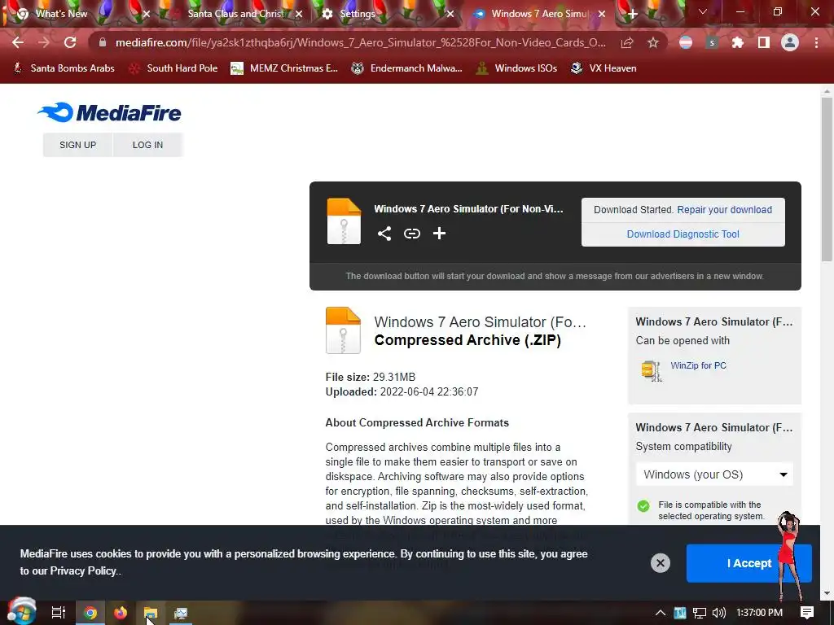Expand Windows (your OS) dropdown

coord(714,474)
